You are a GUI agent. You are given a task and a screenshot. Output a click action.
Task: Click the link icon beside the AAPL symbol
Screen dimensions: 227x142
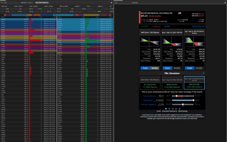tap(2, 3)
